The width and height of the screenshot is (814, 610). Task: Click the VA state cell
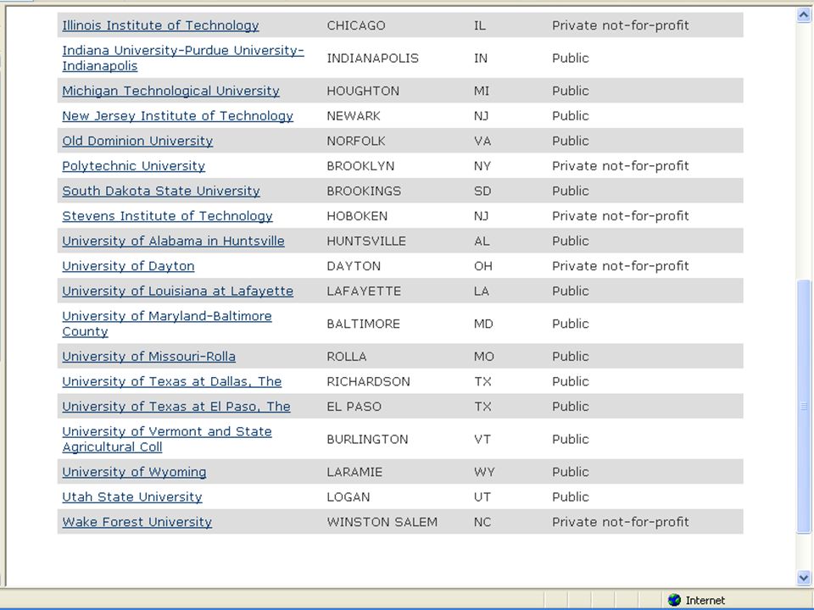click(x=482, y=141)
